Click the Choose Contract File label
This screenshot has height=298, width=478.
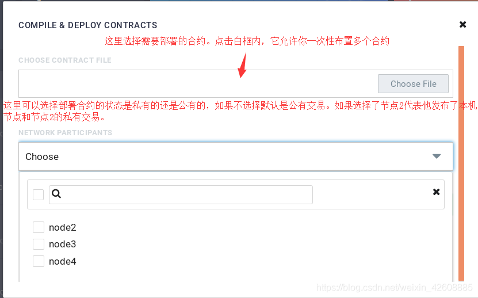(64, 60)
